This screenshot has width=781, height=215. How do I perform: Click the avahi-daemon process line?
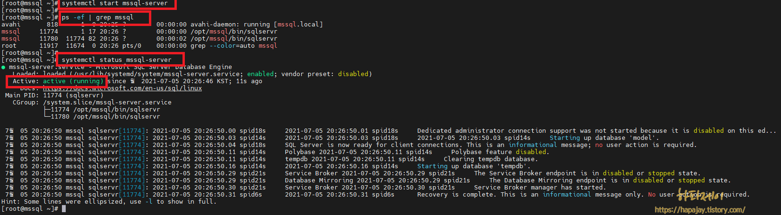[x=162, y=25]
